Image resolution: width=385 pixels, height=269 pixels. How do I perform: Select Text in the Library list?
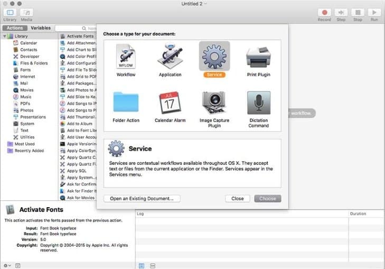[x=24, y=131]
